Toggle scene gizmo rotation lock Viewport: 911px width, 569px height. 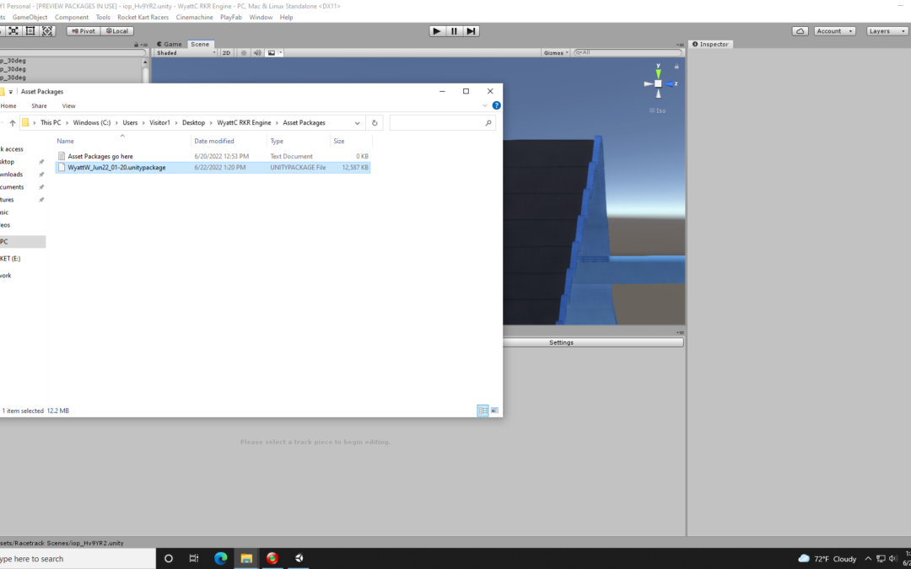tap(677, 67)
